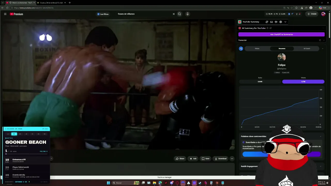331x186 pixels.
Task: Select the Subs 5.64K stat pill
Action: point(260,82)
